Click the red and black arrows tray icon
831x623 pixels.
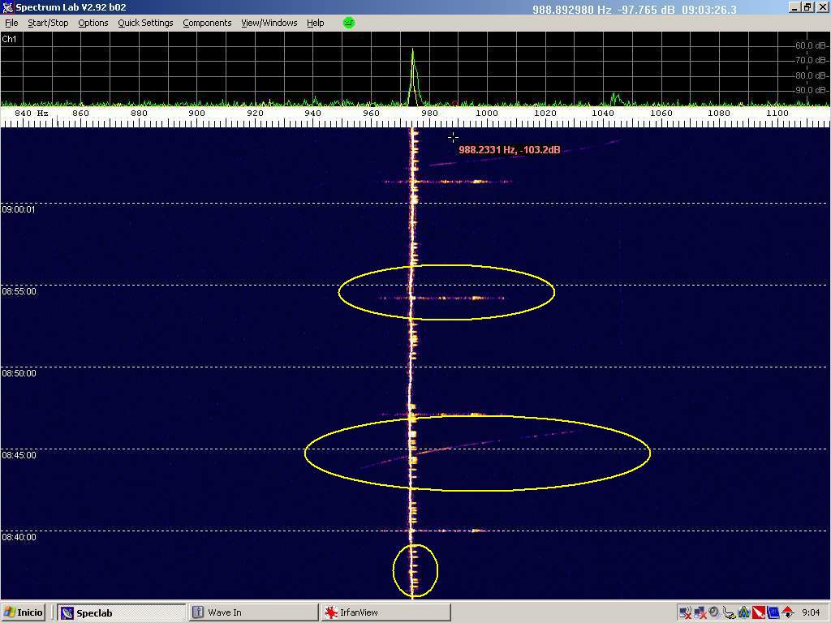[787, 612]
